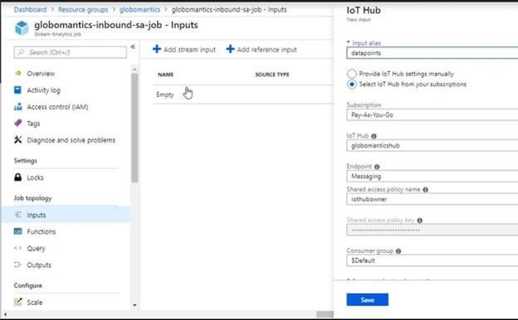
Task: Go to Resource groups breadcrumb link
Action: (x=83, y=10)
